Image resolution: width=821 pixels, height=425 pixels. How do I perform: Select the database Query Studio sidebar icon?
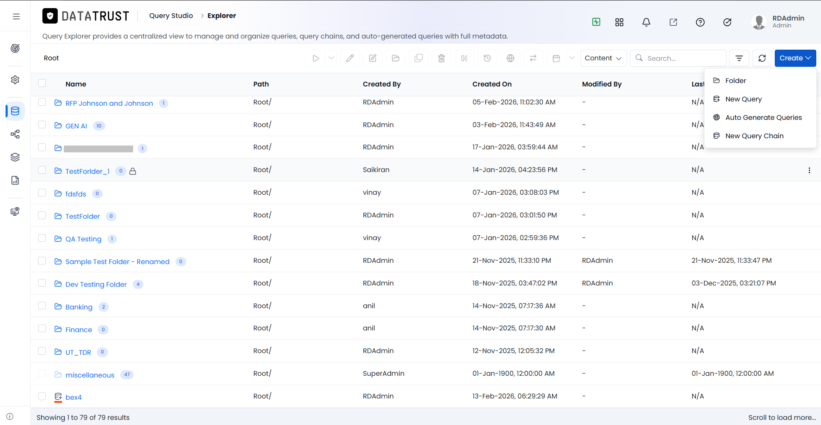point(15,111)
